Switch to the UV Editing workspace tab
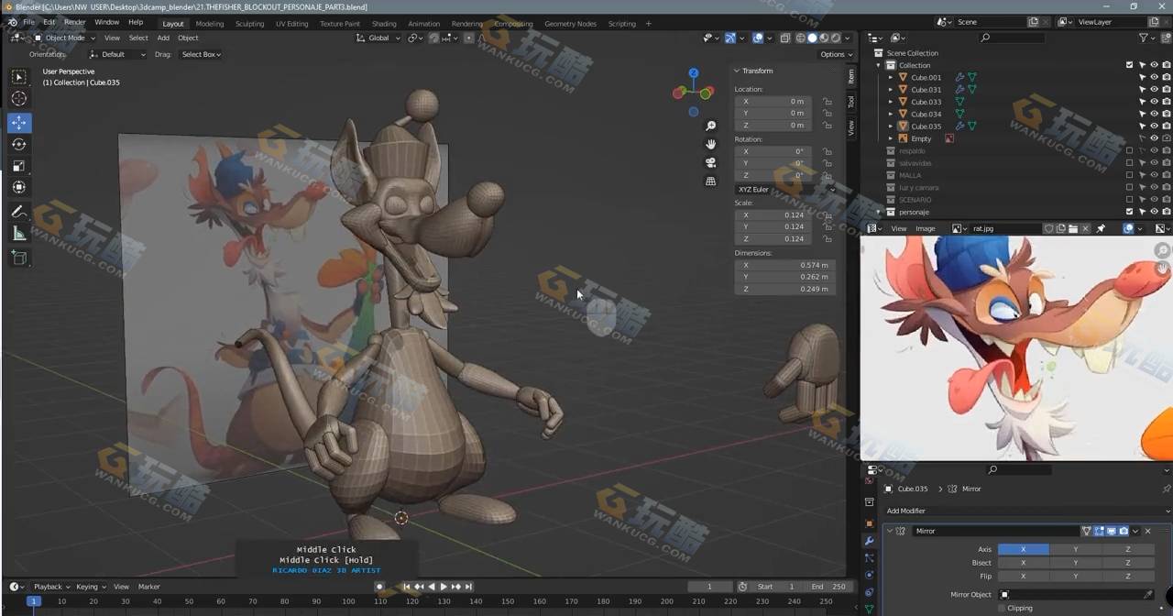The width and height of the screenshot is (1173, 616). 291,24
